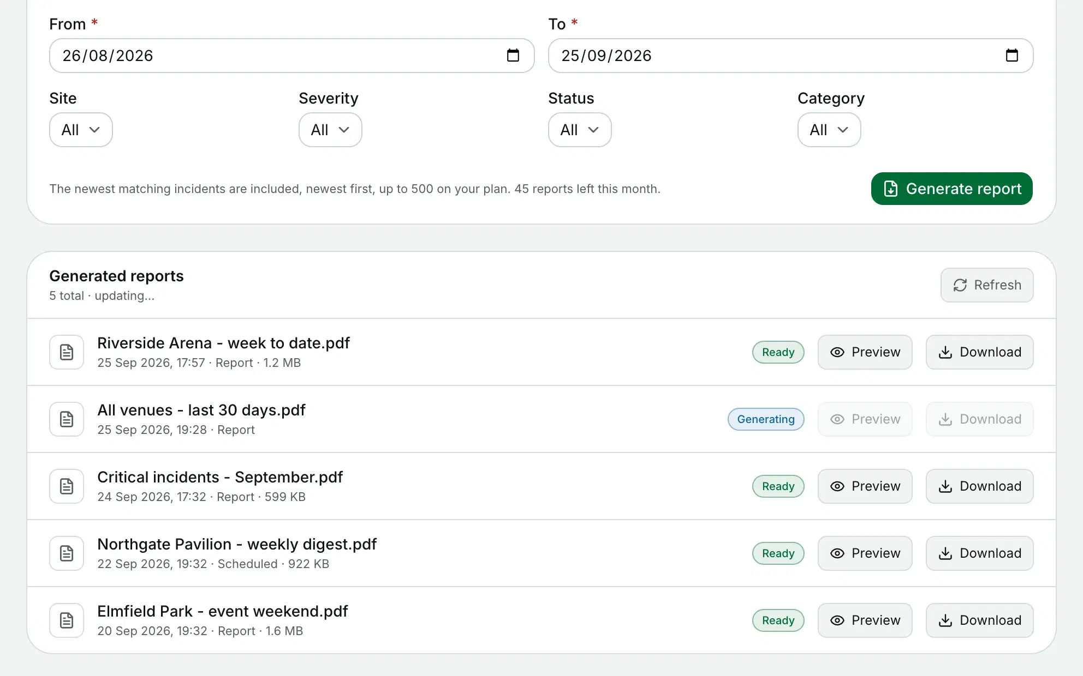The image size is (1083, 676).
Task: Click the Ready badge on Elmfield Park row
Action: (778, 620)
